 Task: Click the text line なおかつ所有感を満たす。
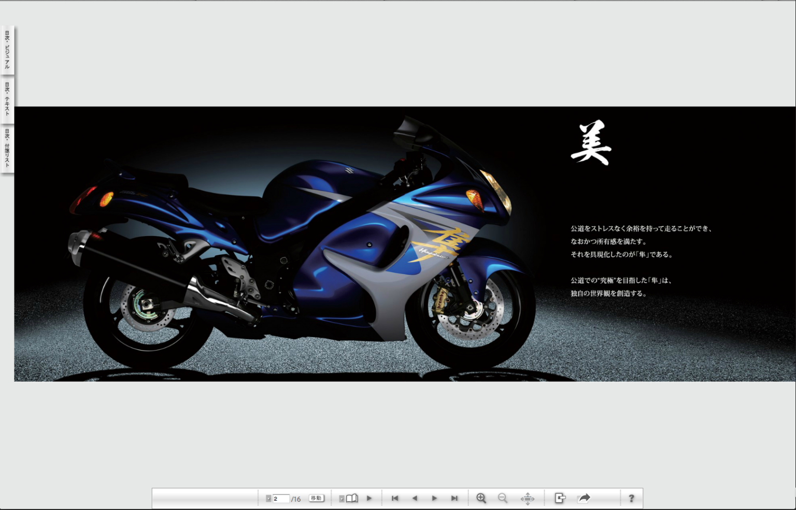pos(608,241)
